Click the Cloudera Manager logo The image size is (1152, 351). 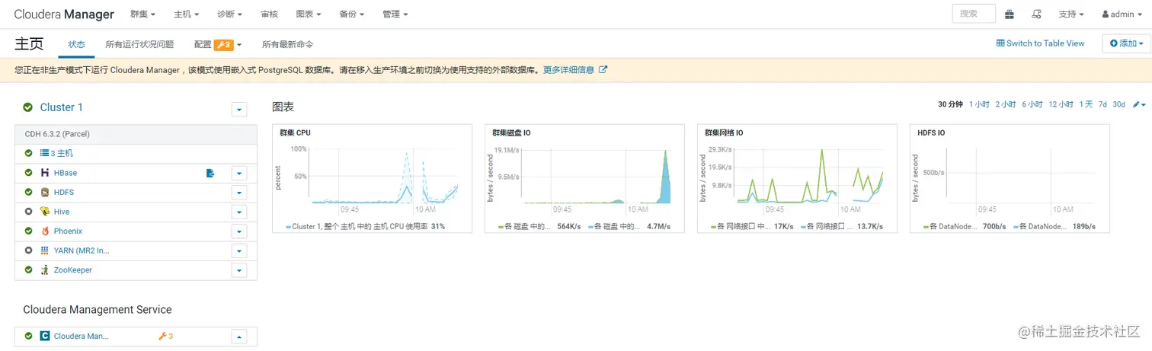(x=64, y=14)
